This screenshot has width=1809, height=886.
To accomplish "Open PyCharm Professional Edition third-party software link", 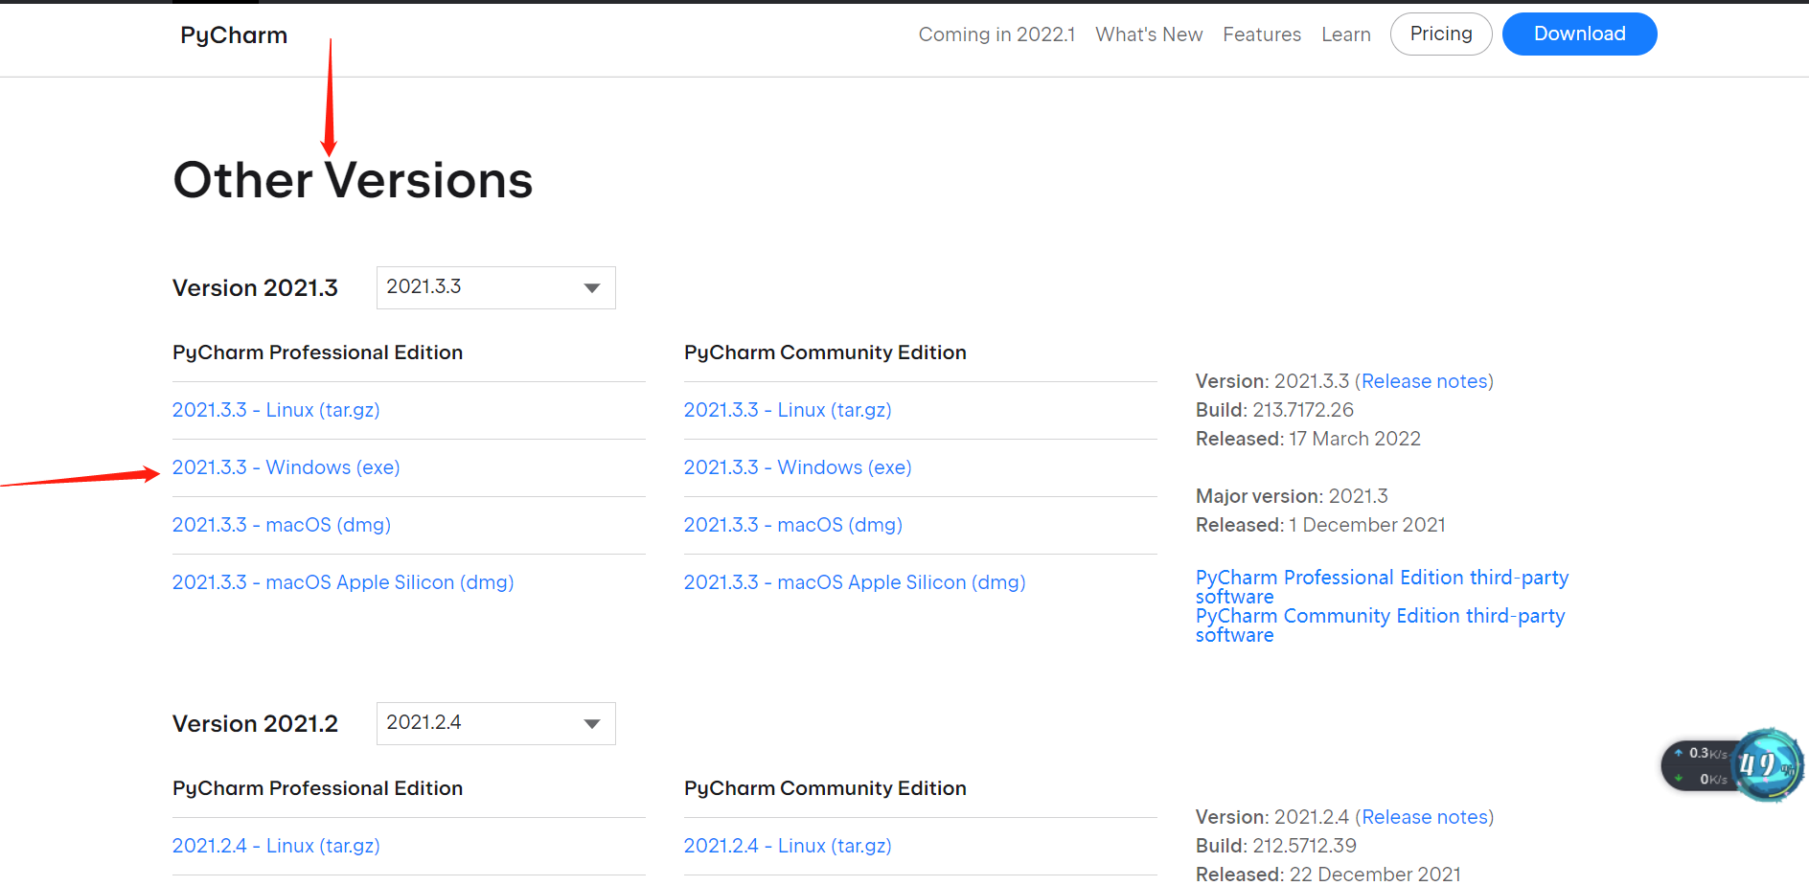I will (1382, 586).
